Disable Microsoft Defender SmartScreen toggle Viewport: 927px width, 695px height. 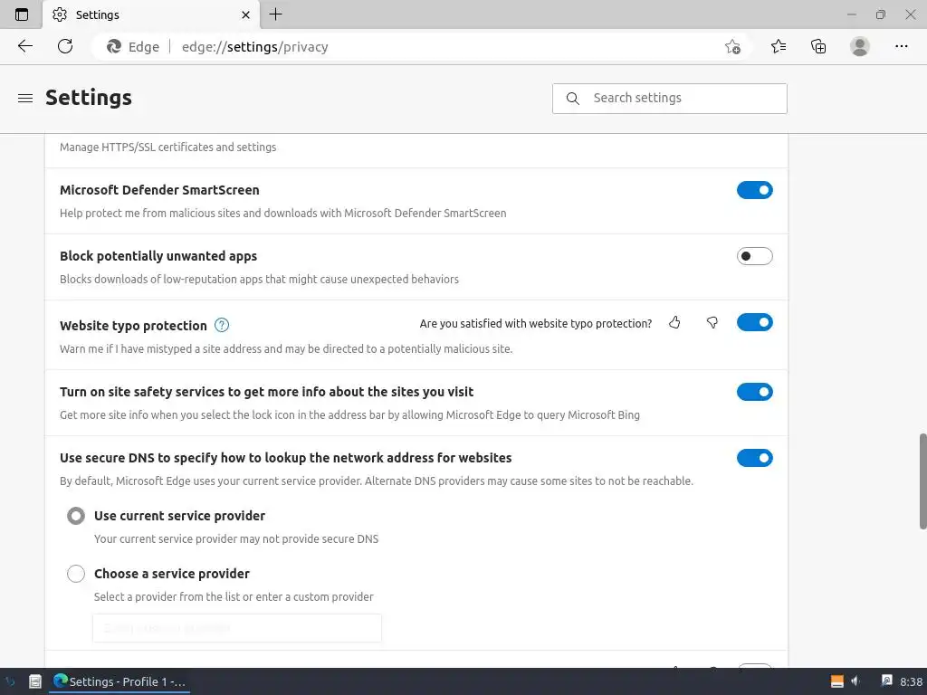754,190
